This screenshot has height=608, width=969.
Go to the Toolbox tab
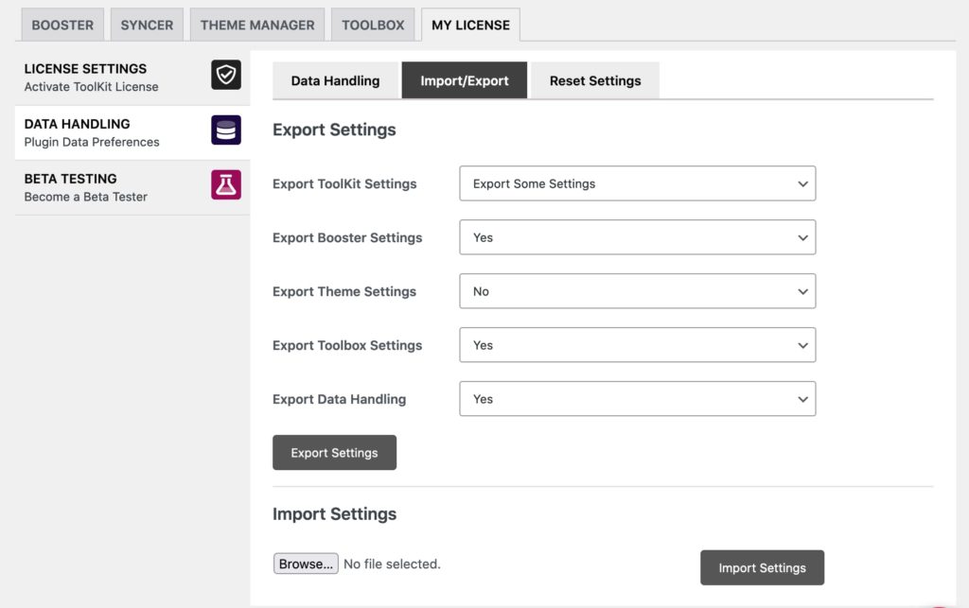pyautogui.click(x=373, y=26)
